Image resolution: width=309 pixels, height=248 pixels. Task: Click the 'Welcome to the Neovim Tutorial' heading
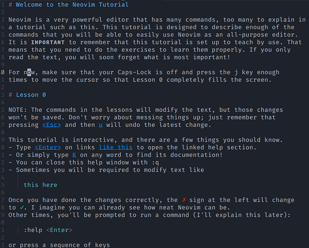click(72, 4)
